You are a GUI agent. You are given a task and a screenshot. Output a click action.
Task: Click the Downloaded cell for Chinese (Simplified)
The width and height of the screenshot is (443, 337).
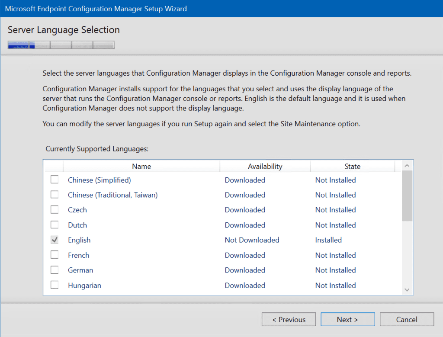(x=245, y=180)
